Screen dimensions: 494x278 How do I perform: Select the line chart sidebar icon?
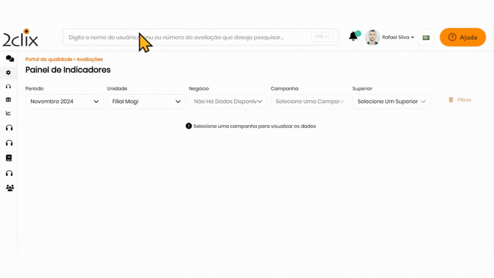(x=8, y=113)
